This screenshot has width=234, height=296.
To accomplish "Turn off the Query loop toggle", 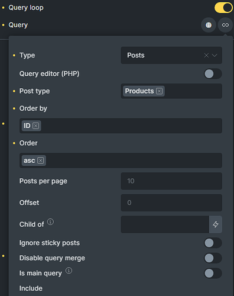I will click(x=223, y=8).
